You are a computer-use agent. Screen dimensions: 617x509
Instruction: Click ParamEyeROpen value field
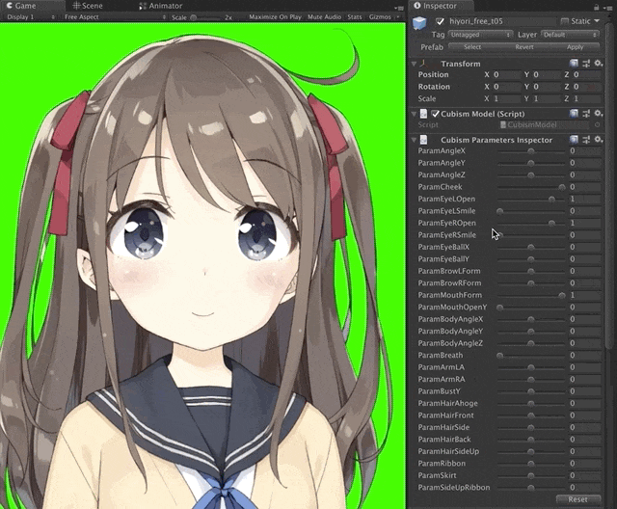[x=585, y=223]
